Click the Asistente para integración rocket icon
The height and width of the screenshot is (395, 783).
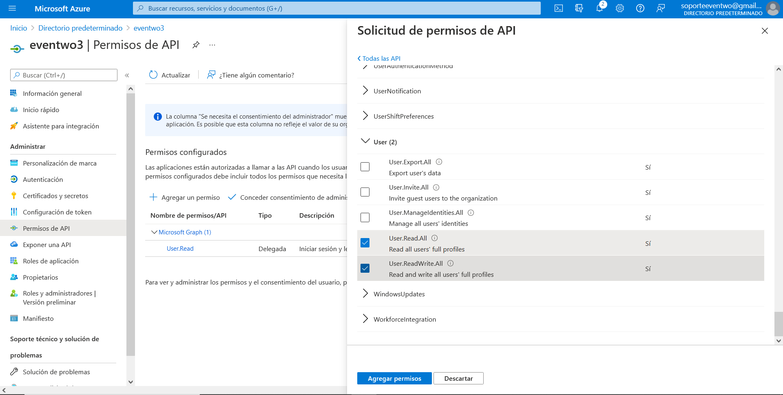click(x=14, y=126)
